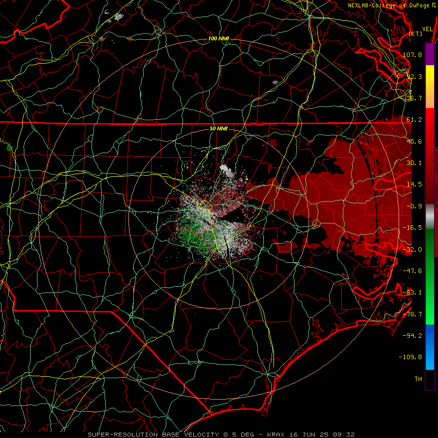Click the -0.9 value on velocity scale
The image size is (438, 438).
(x=414, y=206)
